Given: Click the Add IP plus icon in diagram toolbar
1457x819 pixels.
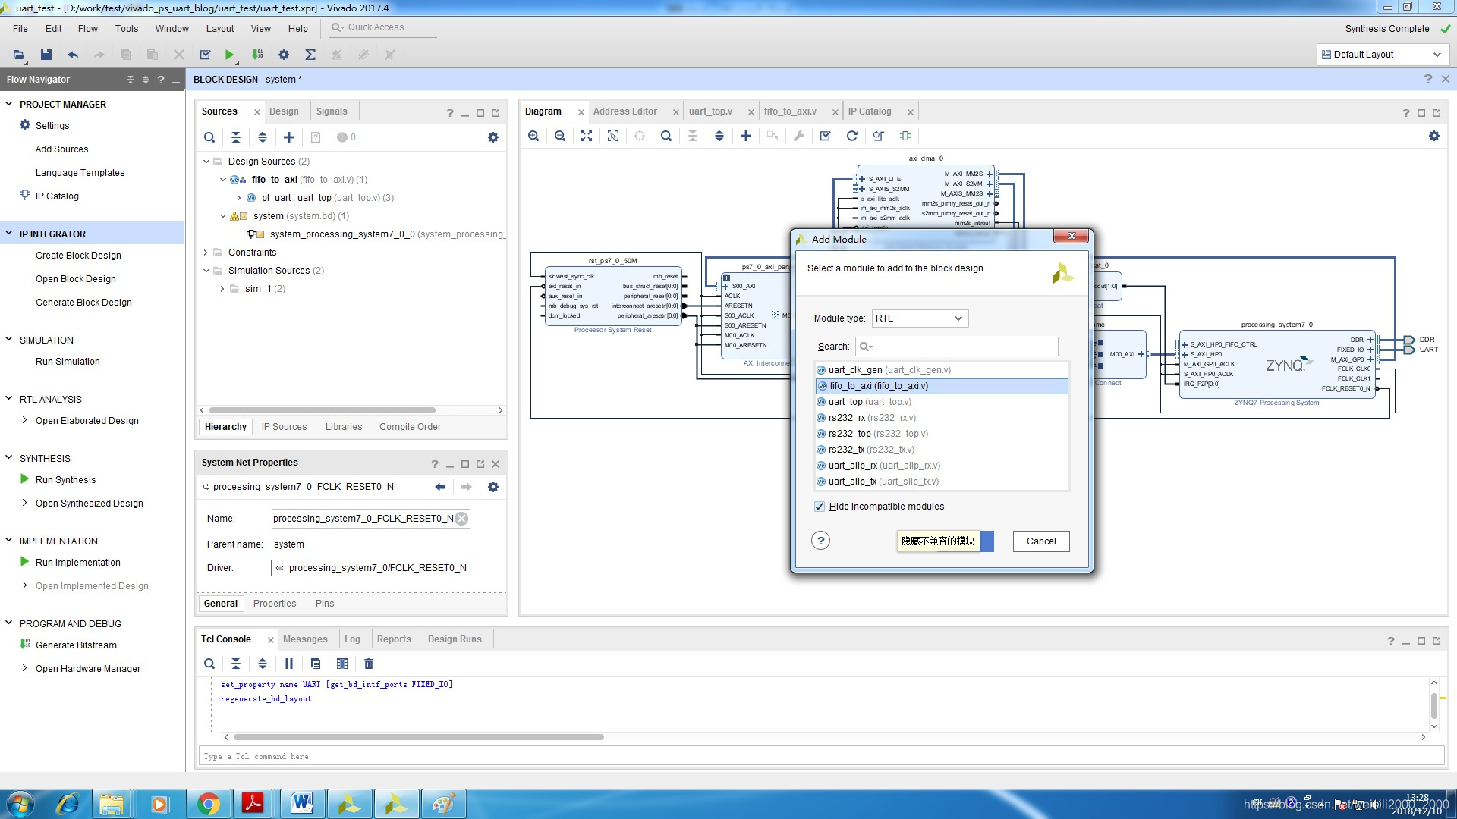Looking at the screenshot, I should [746, 136].
